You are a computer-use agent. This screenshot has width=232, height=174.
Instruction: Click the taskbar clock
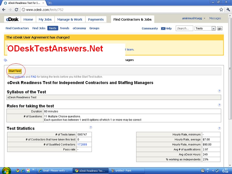[225, 170]
